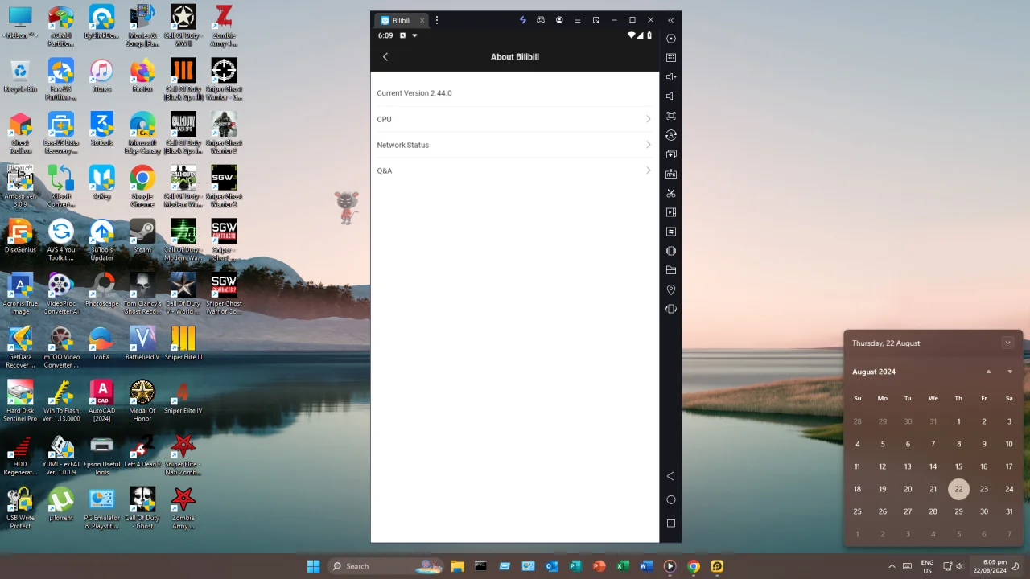This screenshot has height=579, width=1030.
Task: Open the sidebar icon below video recorder
Action: pyautogui.click(x=671, y=232)
